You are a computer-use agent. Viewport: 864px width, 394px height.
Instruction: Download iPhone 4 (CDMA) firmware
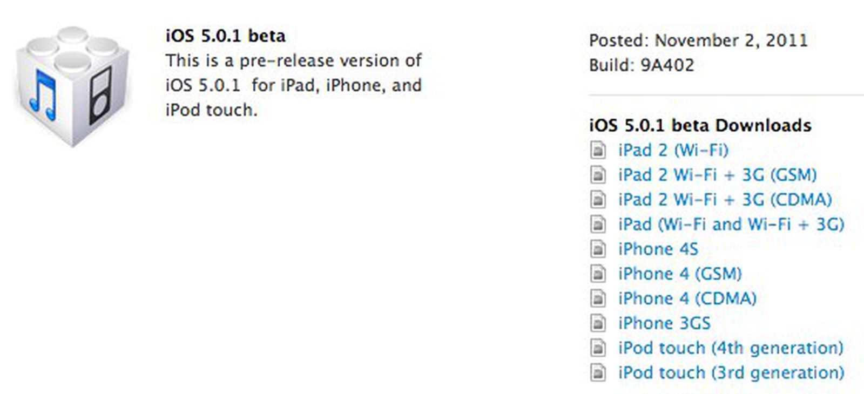pyautogui.click(x=687, y=298)
